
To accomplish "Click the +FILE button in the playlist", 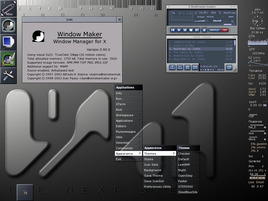I will 172,67.
